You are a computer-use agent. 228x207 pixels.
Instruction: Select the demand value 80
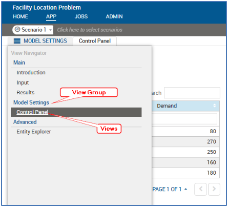click(x=213, y=131)
